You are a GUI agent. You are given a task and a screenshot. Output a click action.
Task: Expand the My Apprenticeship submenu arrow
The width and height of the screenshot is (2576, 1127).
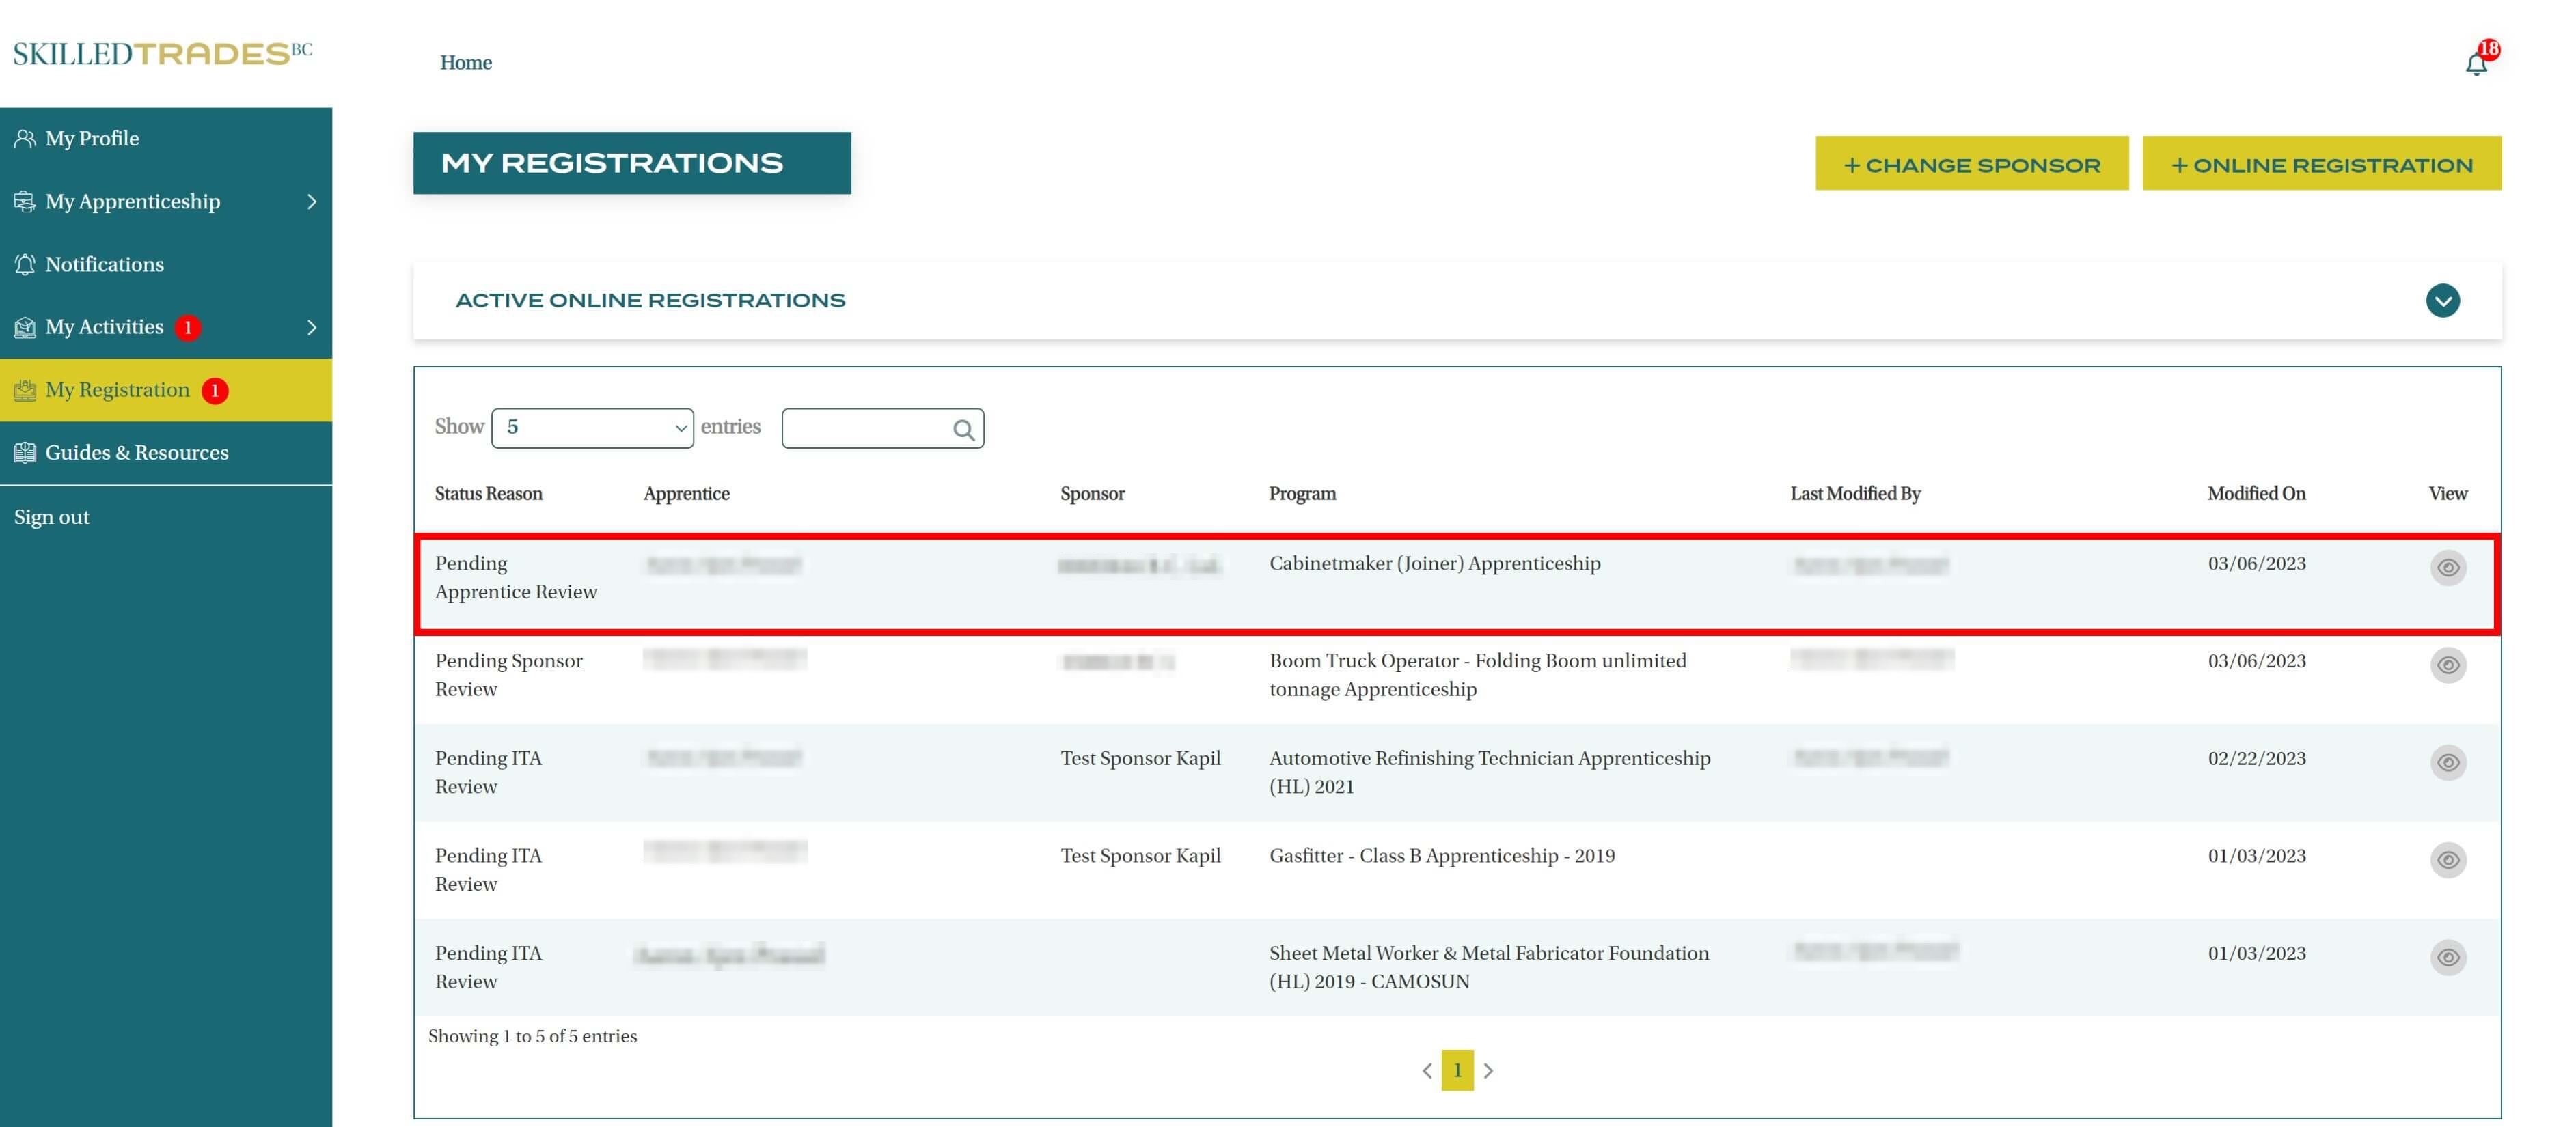[311, 201]
